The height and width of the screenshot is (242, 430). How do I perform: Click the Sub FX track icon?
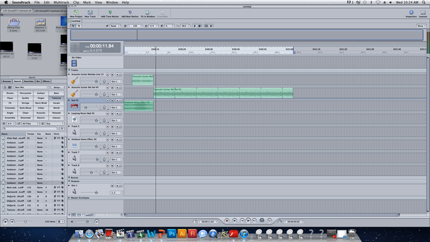click(x=75, y=106)
